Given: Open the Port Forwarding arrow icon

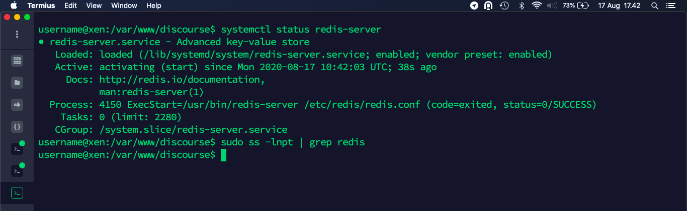Looking at the screenshot, I should pyautogui.click(x=17, y=105).
